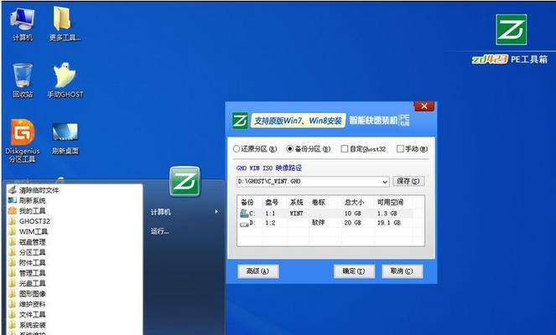Select the 还原分区 radio button
This screenshot has height=335, width=556.
point(236,149)
